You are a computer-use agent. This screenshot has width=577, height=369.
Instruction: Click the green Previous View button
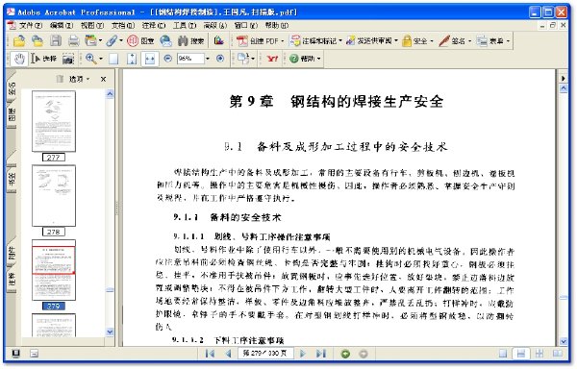click(x=345, y=354)
